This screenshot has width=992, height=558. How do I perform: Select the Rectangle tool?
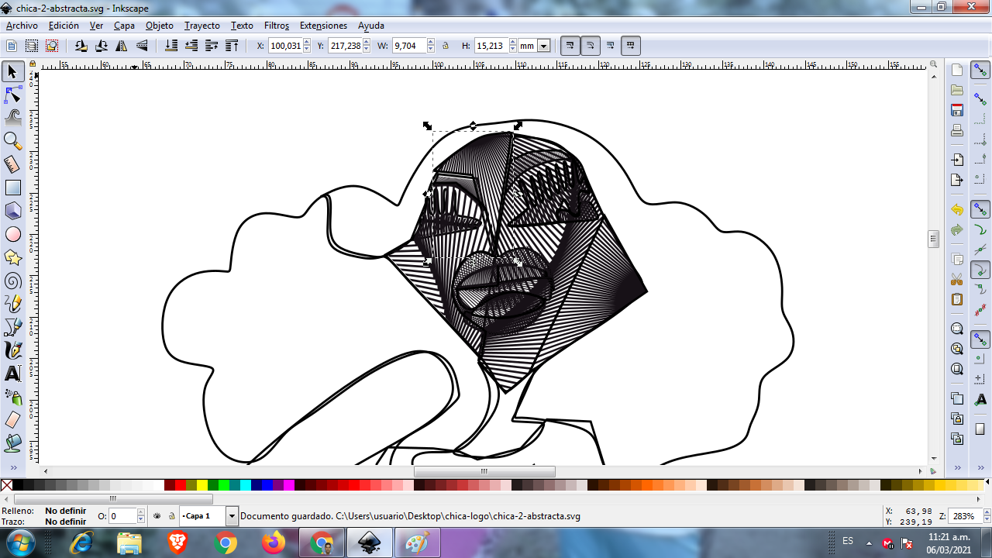(x=12, y=188)
